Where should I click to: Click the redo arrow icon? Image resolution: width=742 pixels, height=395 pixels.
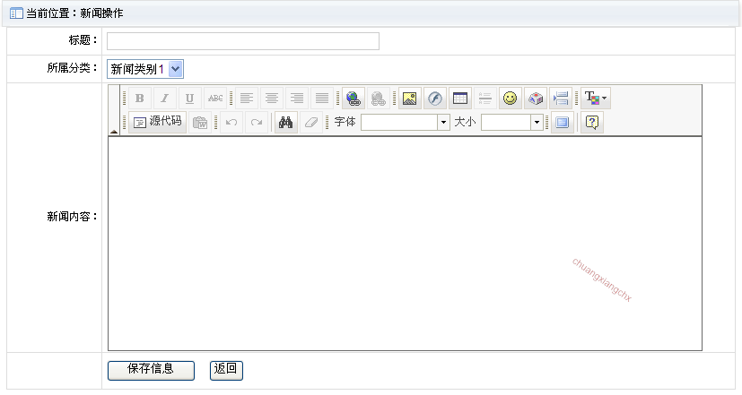[257, 122]
